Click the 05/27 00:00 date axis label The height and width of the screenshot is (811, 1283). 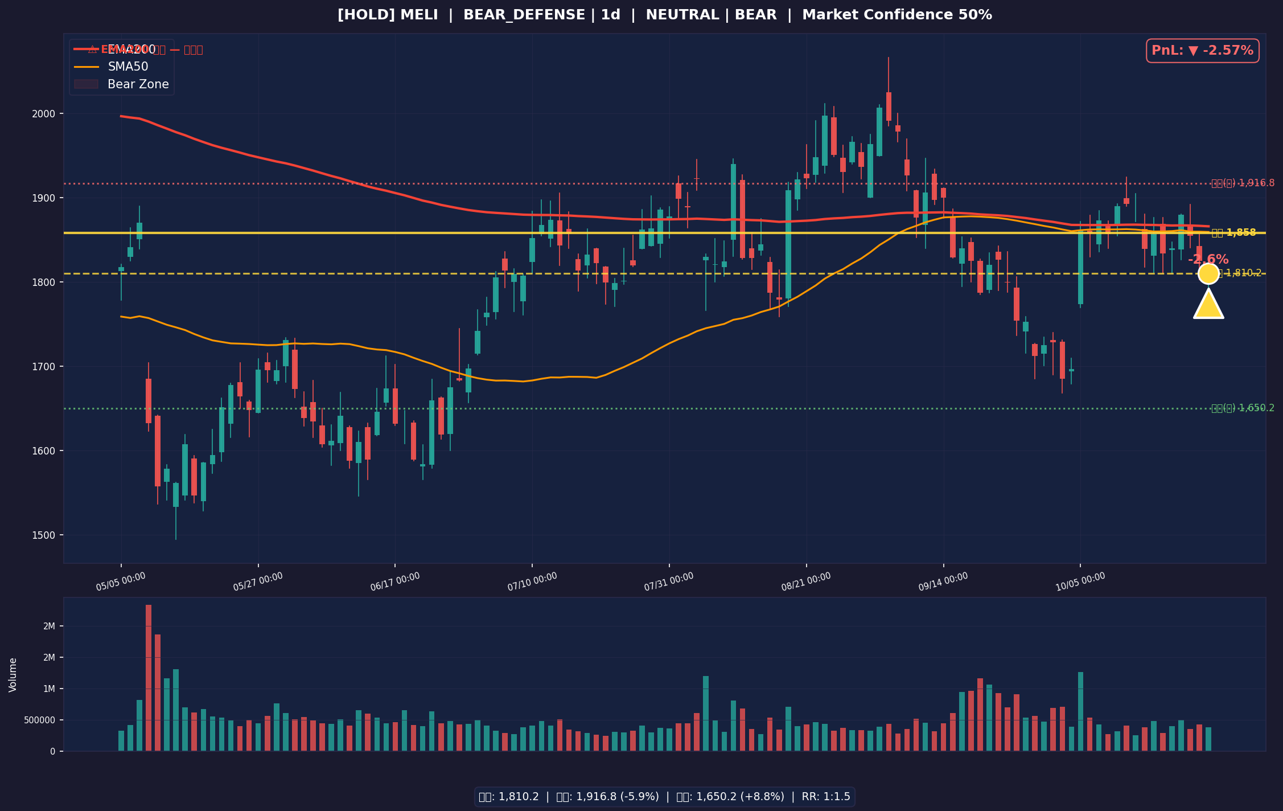tap(258, 582)
